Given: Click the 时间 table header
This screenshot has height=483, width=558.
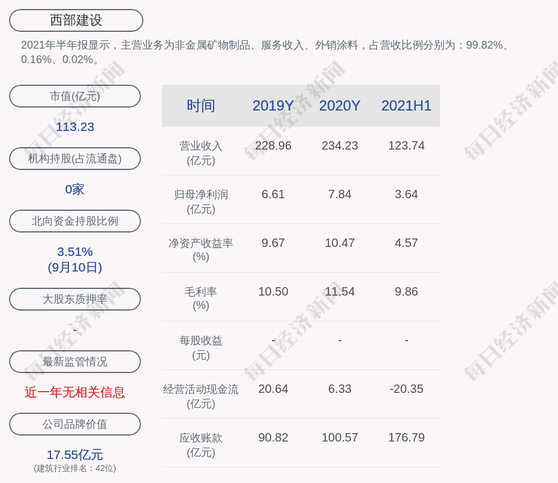Looking at the screenshot, I should pyautogui.click(x=201, y=106).
